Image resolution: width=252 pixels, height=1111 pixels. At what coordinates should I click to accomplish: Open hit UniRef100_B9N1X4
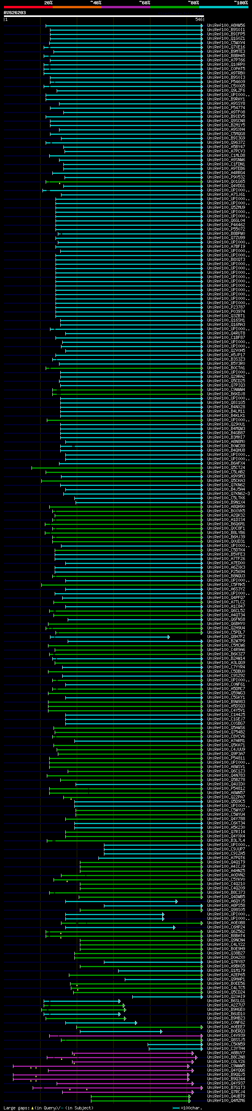(x=226, y=502)
